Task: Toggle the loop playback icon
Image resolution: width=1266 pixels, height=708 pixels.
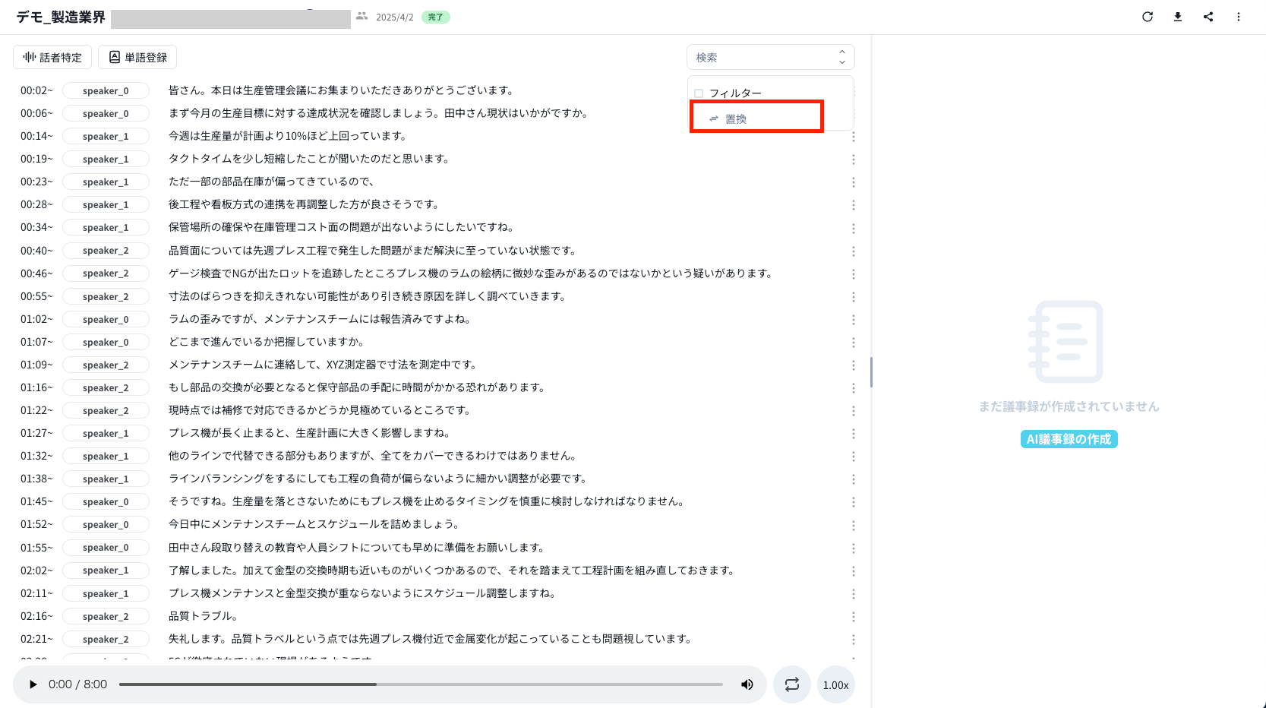Action: pos(792,684)
